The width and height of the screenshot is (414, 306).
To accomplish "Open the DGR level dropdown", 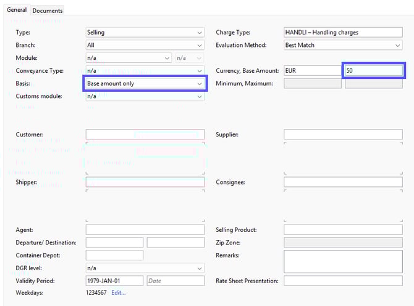I will tap(145, 268).
